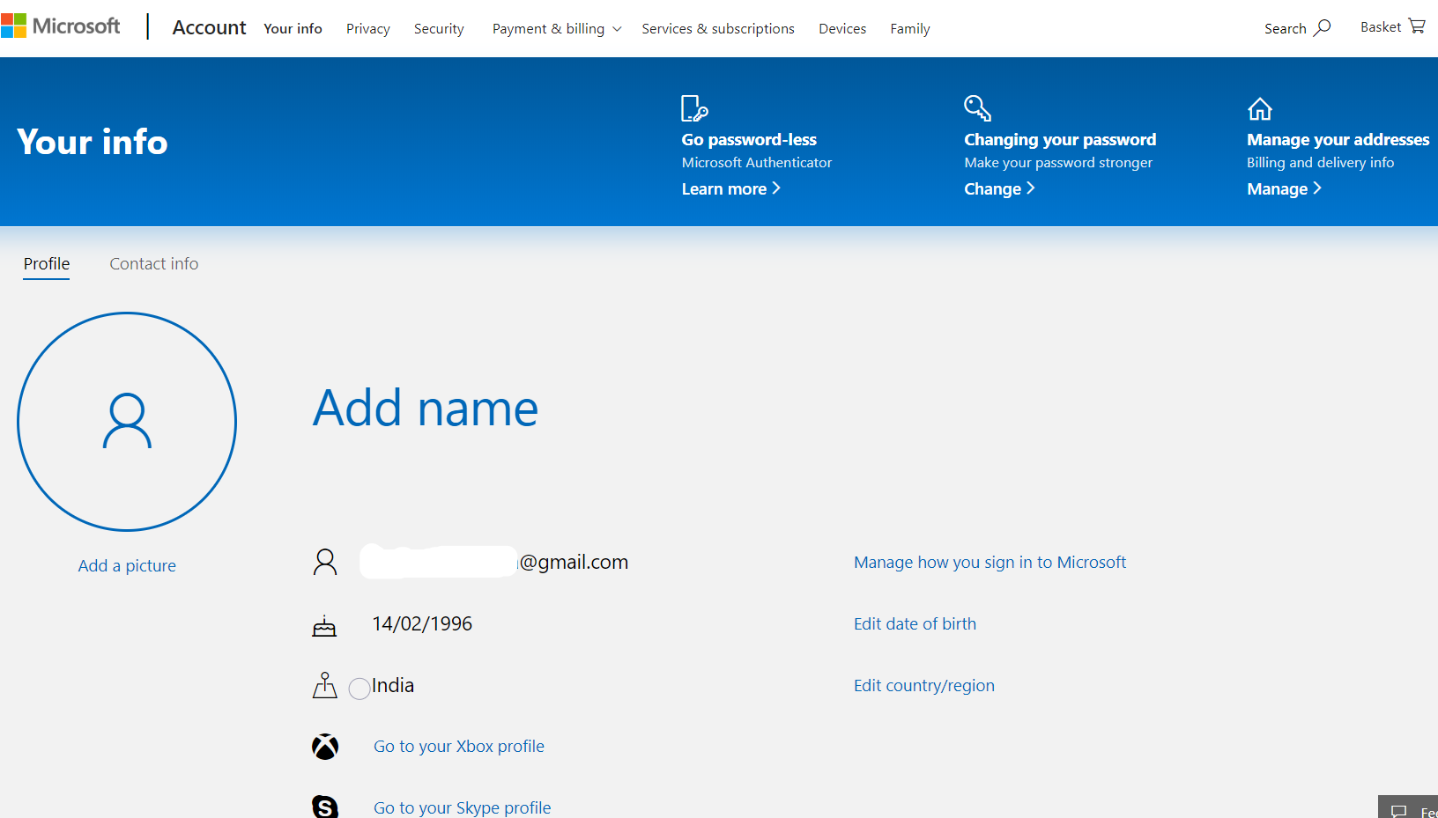Click Edit date of birth
This screenshot has height=818, width=1438.
tap(915, 623)
